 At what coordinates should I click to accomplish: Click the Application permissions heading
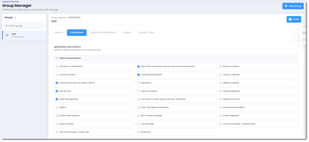[x=67, y=47]
